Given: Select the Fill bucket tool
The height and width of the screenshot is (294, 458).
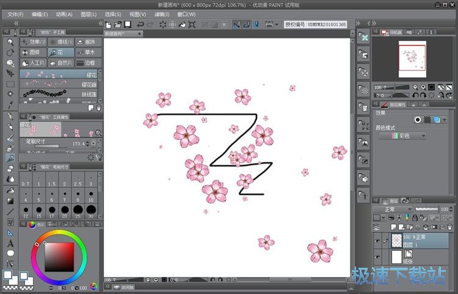Looking at the screenshot, I should pyautogui.click(x=10, y=191).
